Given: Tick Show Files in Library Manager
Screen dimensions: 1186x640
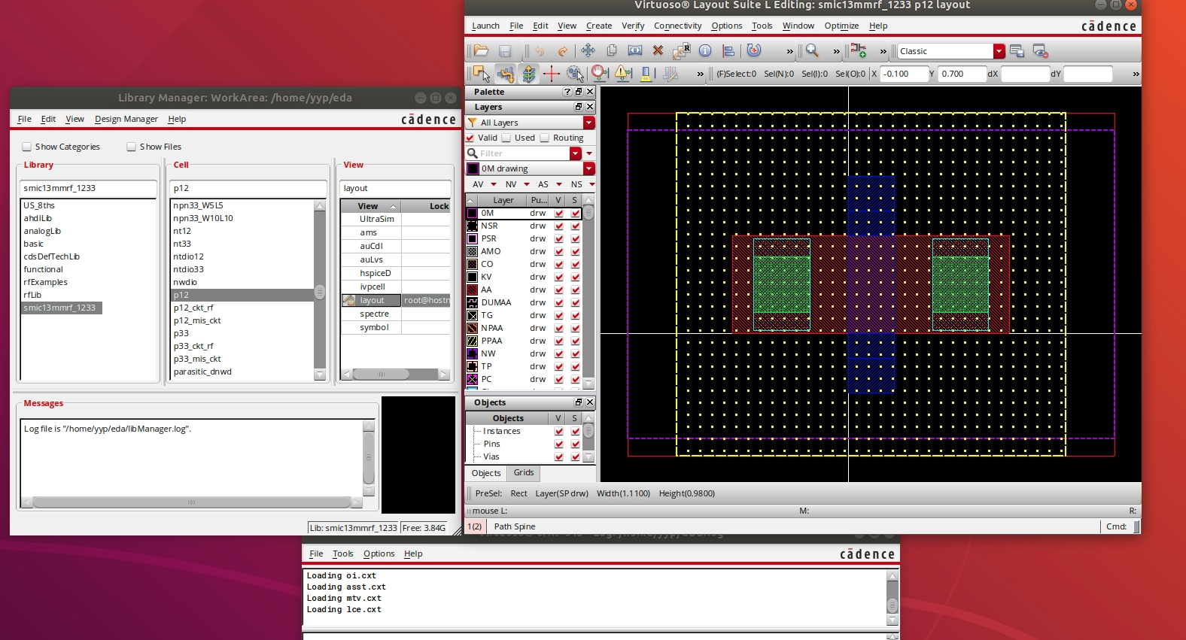Looking at the screenshot, I should pos(132,147).
